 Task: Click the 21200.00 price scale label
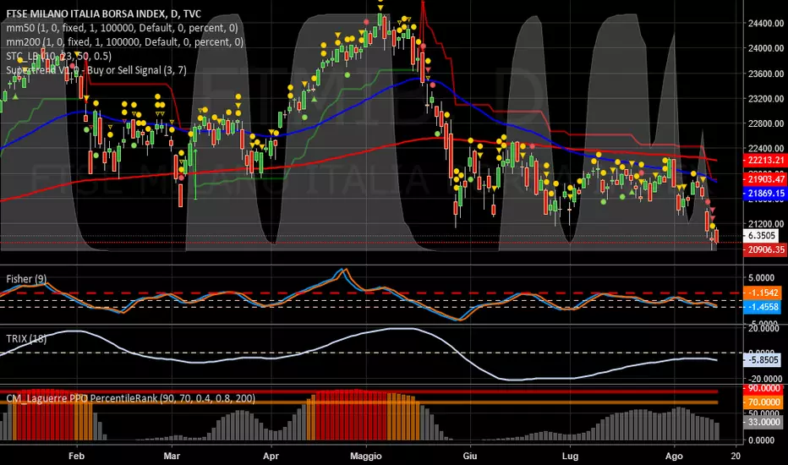point(765,224)
